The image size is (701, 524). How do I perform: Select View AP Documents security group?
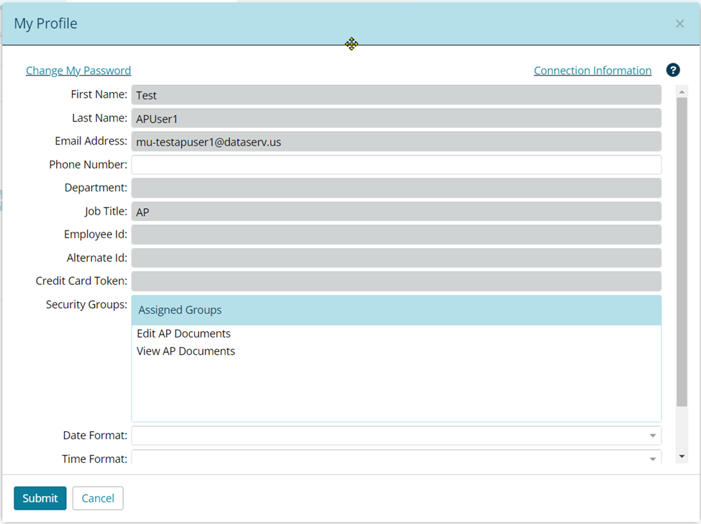186,351
